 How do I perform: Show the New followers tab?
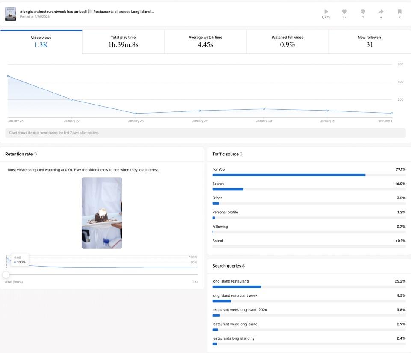(370, 42)
